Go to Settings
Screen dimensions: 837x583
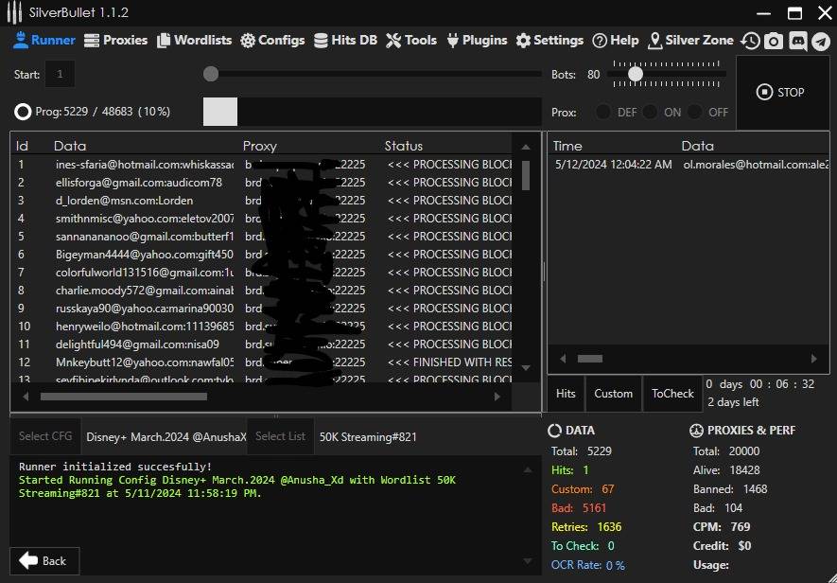pos(549,40)
